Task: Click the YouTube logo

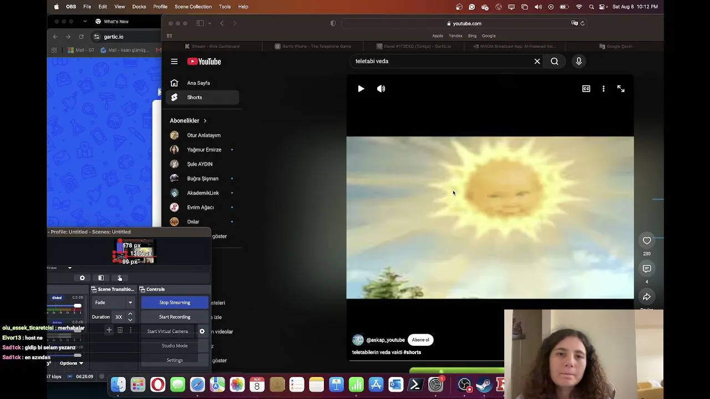Action: point(204,62)
